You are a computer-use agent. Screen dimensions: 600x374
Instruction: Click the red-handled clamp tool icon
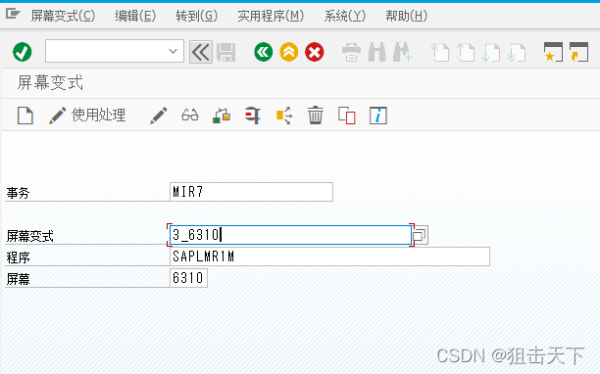(253, 116)
